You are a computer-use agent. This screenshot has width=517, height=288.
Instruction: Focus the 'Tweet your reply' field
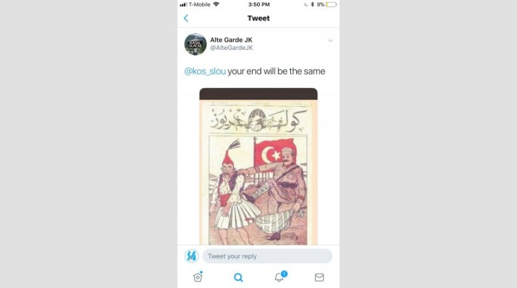tap(267, 256)
